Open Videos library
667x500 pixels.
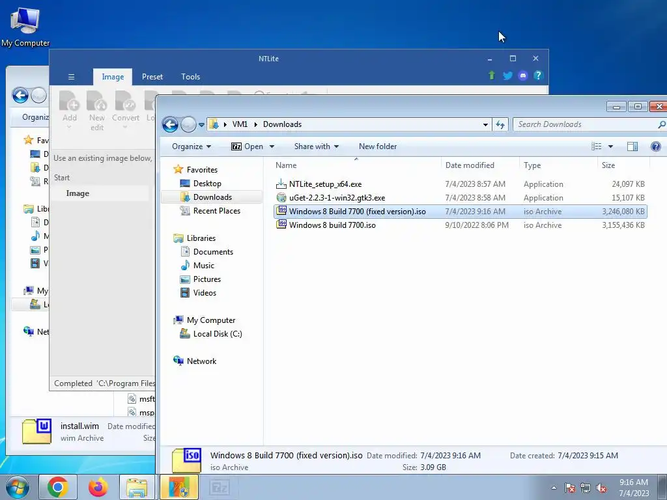coord(204,292)
